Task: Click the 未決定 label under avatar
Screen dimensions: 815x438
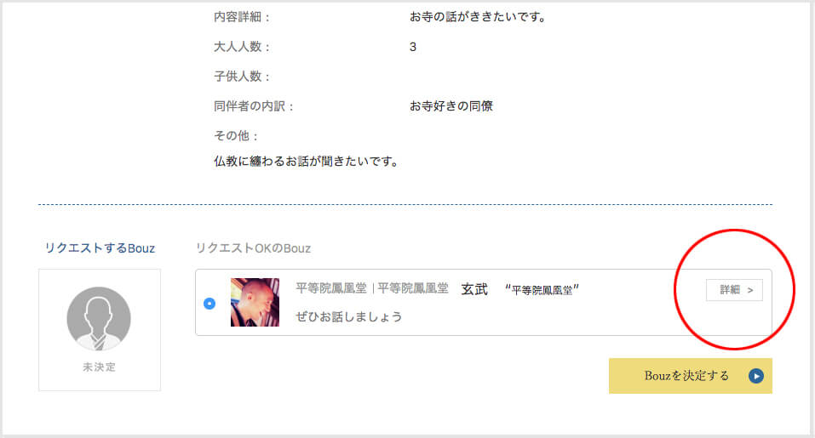Action: (x=99, y=367)
